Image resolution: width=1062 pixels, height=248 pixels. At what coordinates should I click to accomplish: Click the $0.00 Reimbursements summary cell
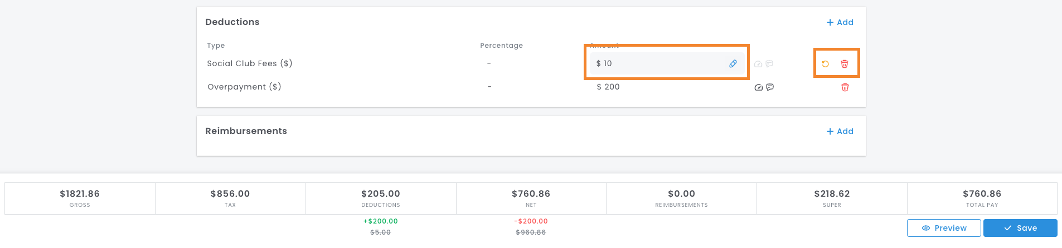pos(681,199)
